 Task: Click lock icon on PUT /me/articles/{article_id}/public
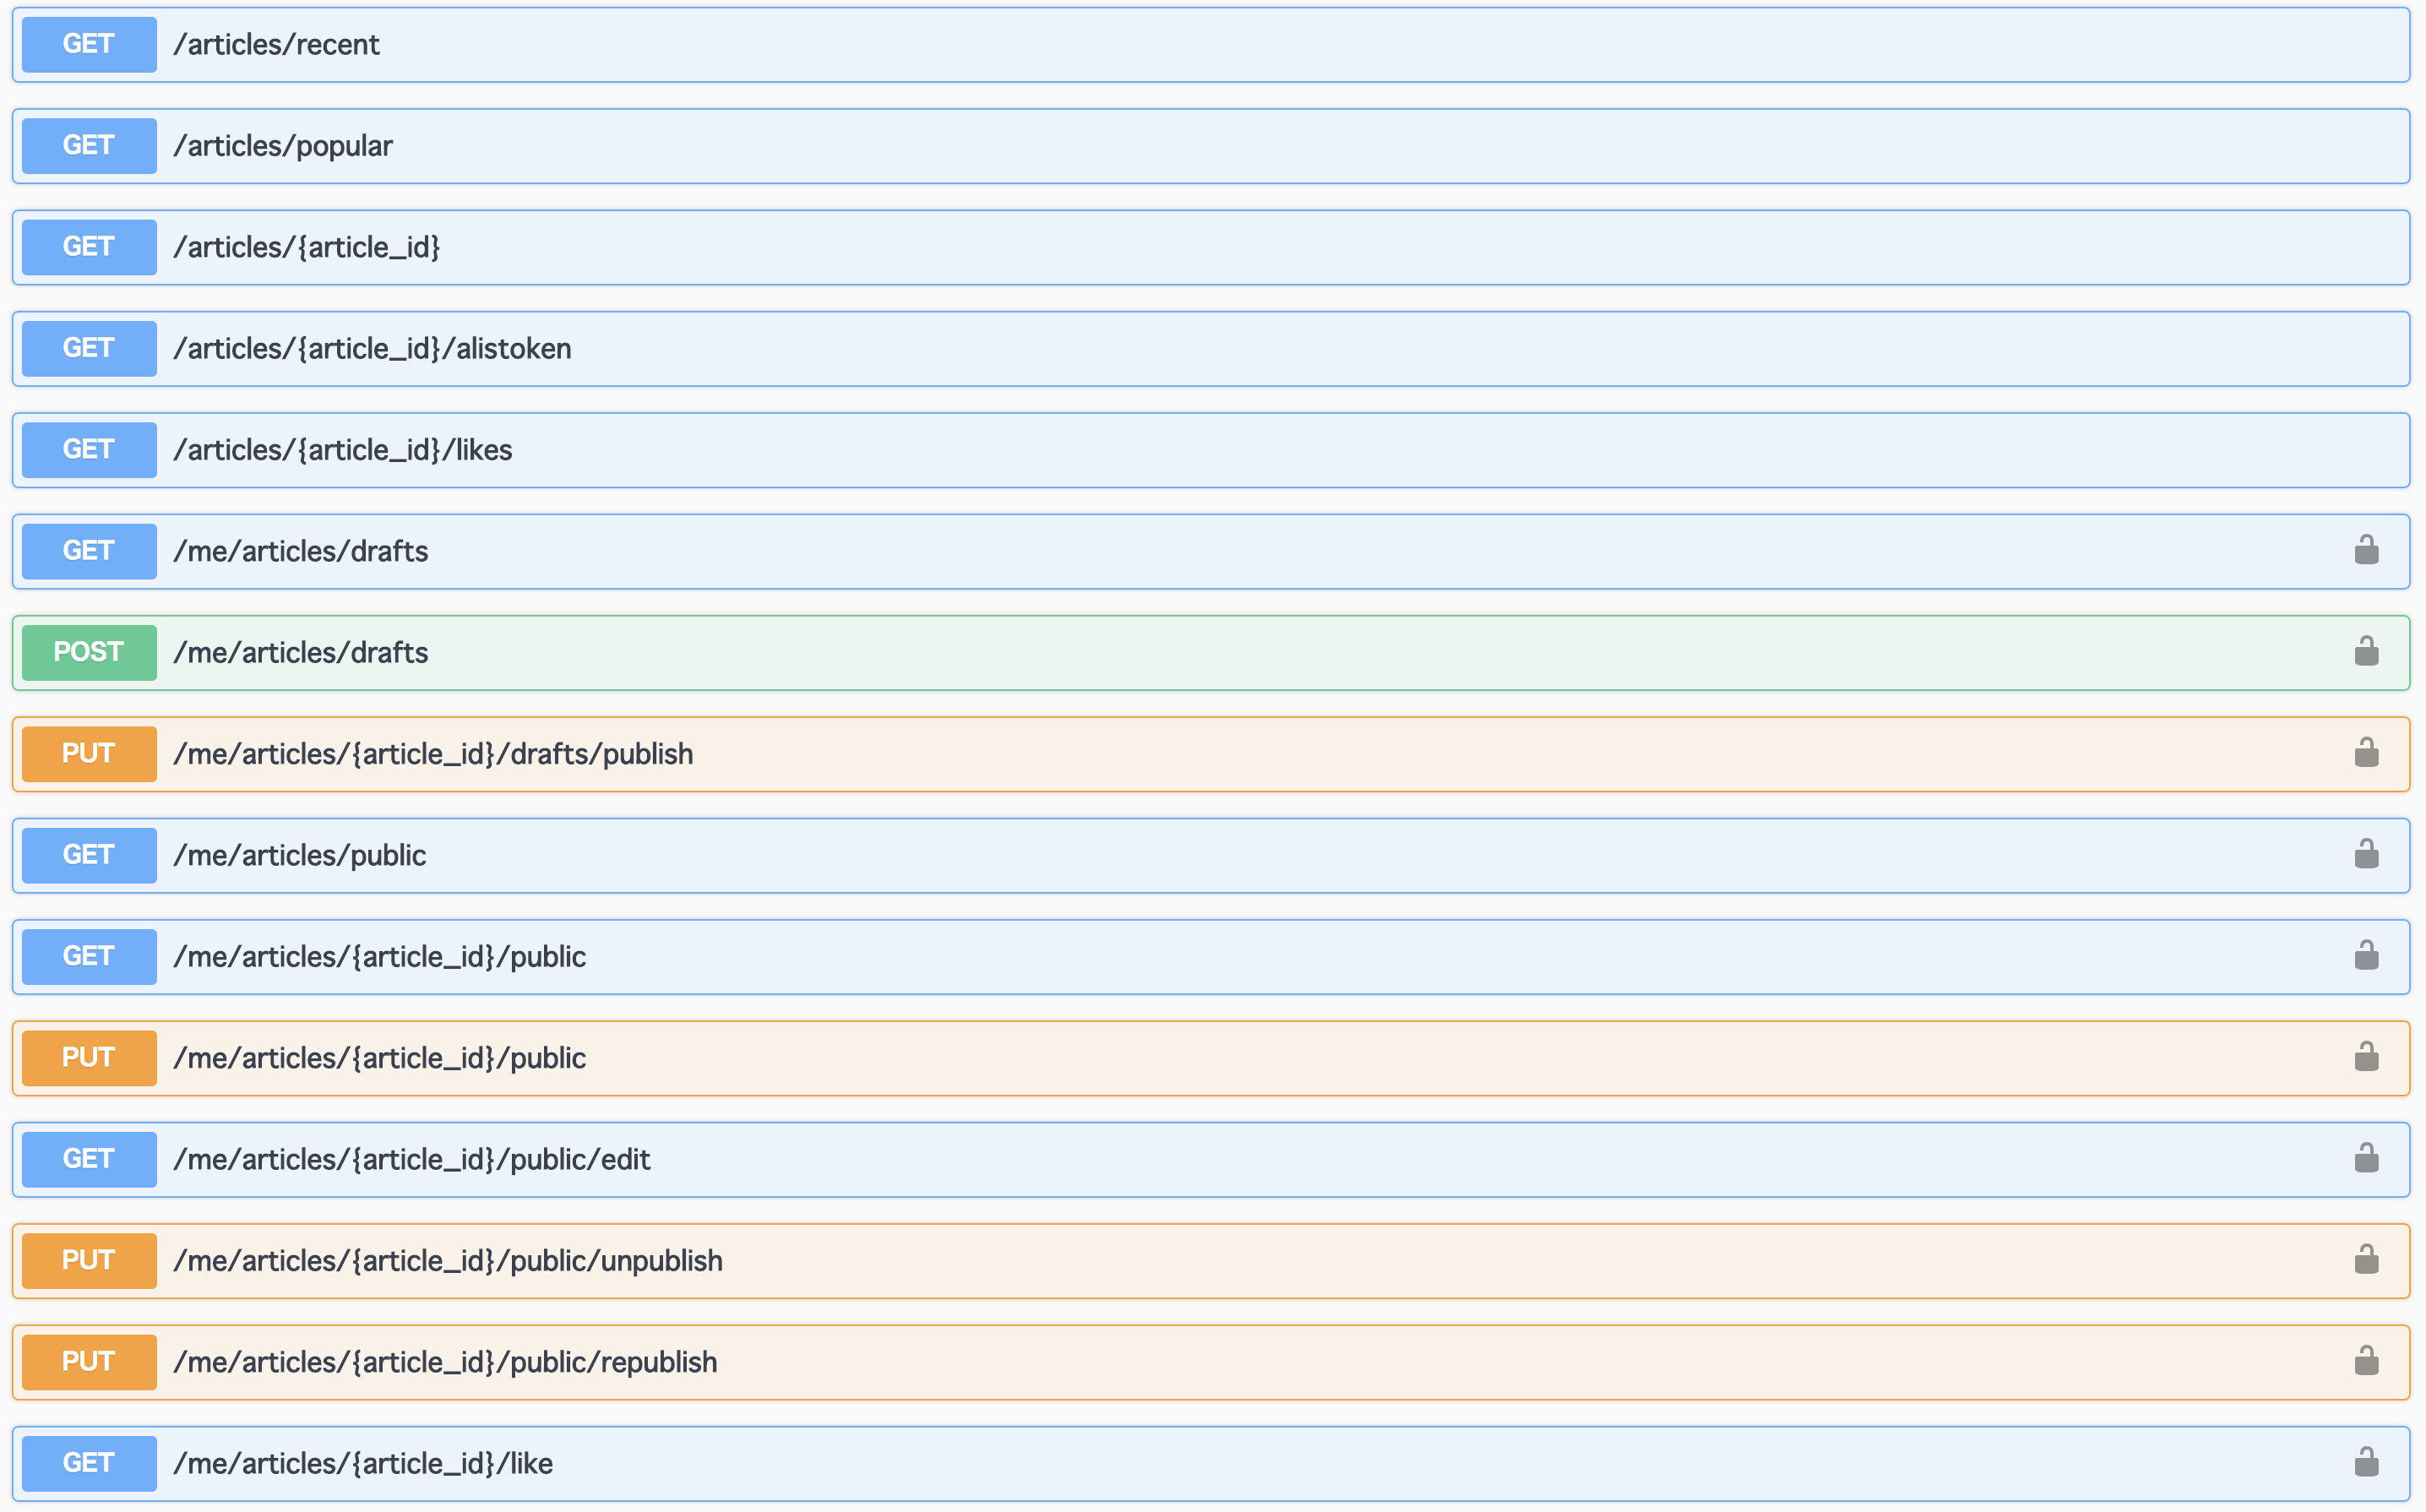click(2366, 1057)
